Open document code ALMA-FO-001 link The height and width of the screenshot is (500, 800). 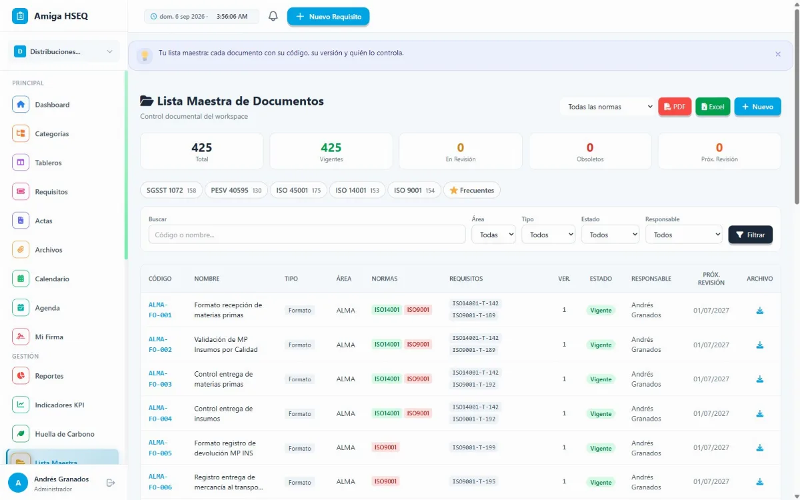(x=160, y=310)
